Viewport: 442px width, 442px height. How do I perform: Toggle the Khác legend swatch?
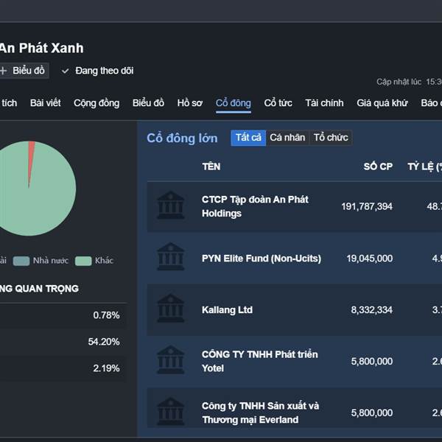(83, 261)
